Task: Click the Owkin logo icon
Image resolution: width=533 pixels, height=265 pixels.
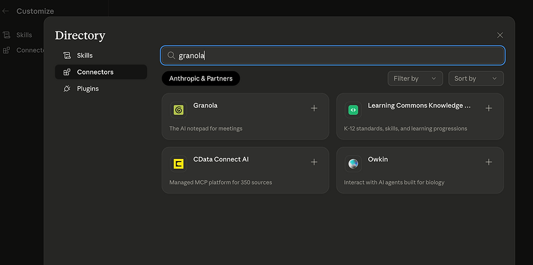Action: 353,163
